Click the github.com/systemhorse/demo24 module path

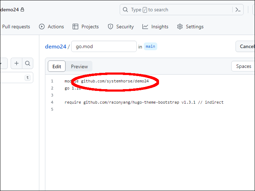point(115,81)
